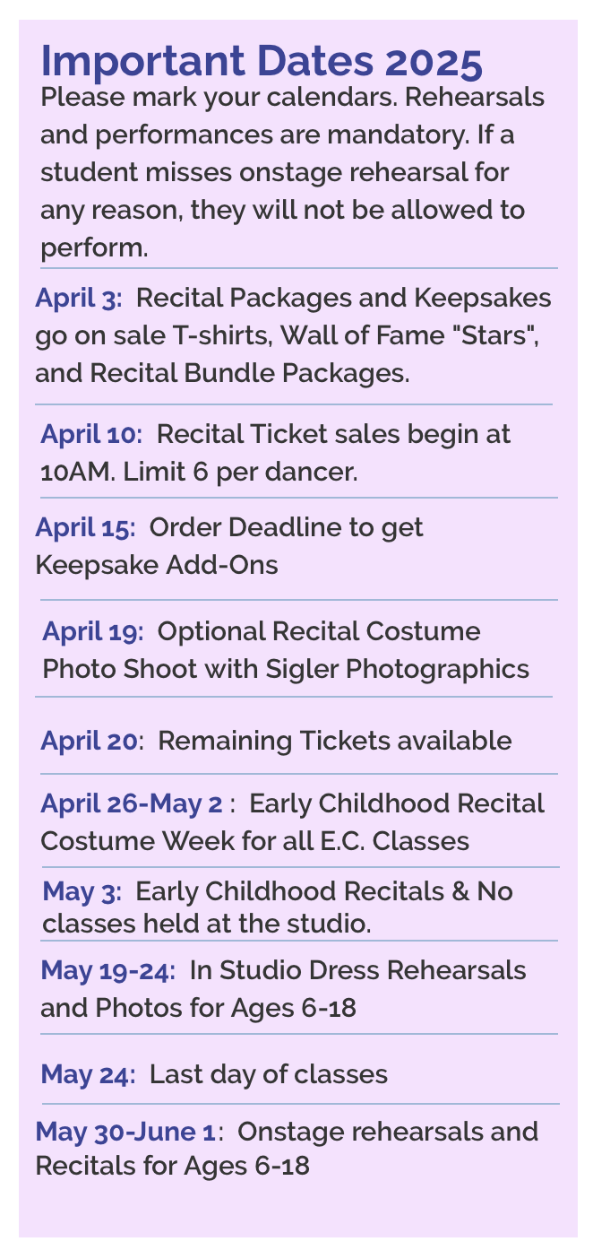Click the mandatory rehearsals intro paragraph

click(x=292, y=172)
